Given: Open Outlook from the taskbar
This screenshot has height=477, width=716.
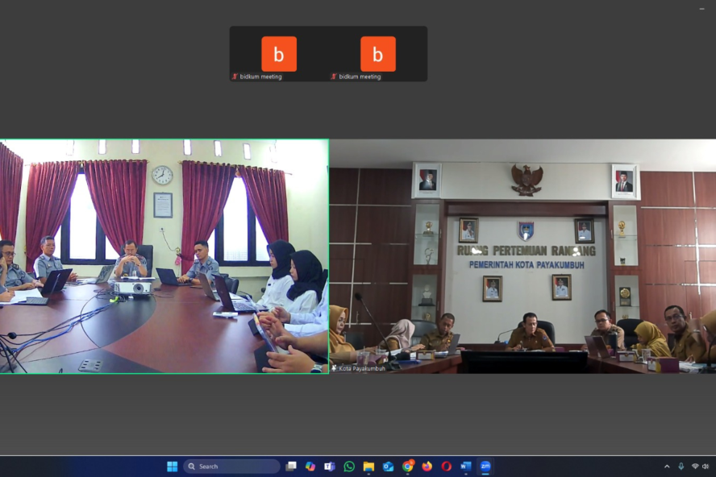Looking at the screenshot, I should (x=388, y=467).
